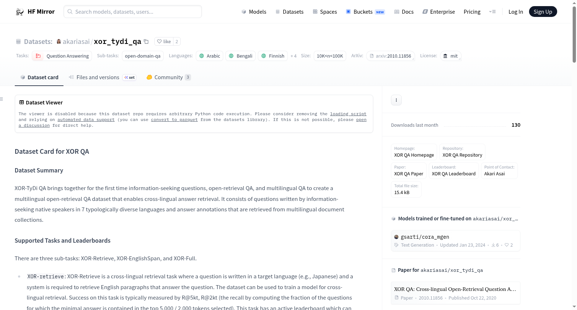Follow the loading script link
This screenshot has width=577, height=310.
coord(348,114)
